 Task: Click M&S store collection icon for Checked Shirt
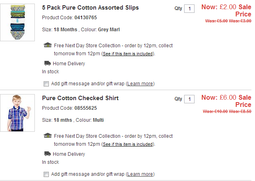tap(48, 136)
